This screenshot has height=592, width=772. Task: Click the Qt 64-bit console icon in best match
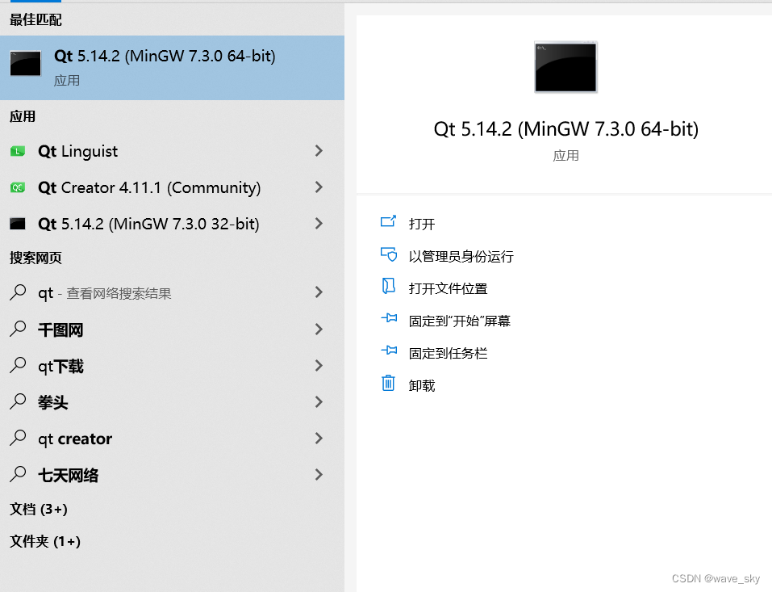coord(26,64)
